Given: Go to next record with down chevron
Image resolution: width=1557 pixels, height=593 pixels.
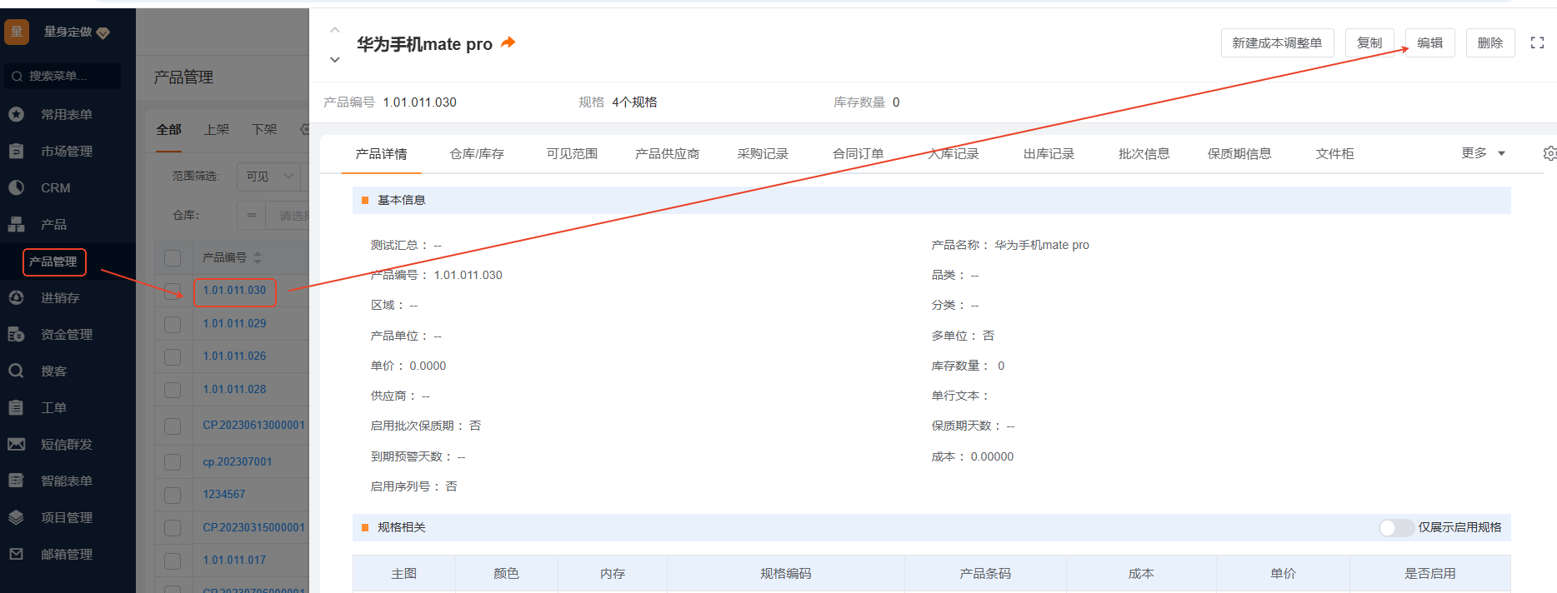Looking at the screenshot, I should point(334,60).
